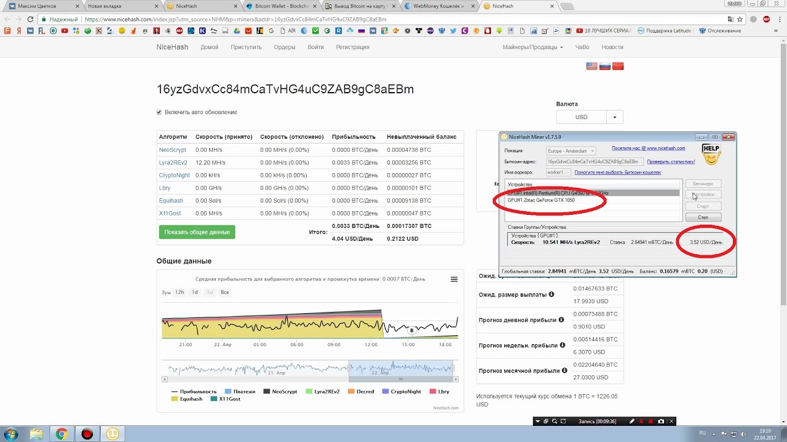Click the magnifier icon in recording bar

pyautogui.click(x=555, y=421)
